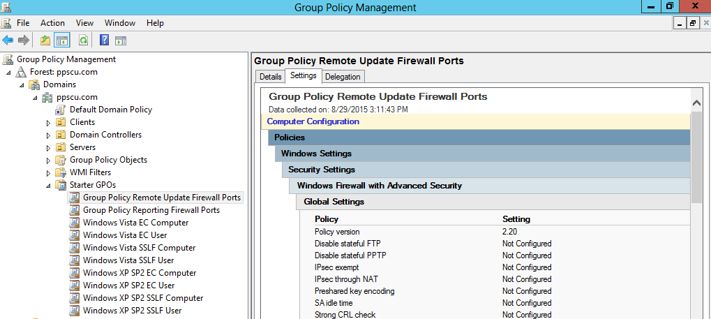Click the report scrollbar up arrow

point(696,103)
